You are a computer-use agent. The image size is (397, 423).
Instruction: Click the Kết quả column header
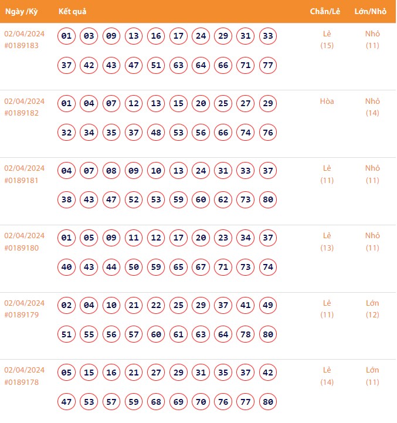tap(73, 12)
